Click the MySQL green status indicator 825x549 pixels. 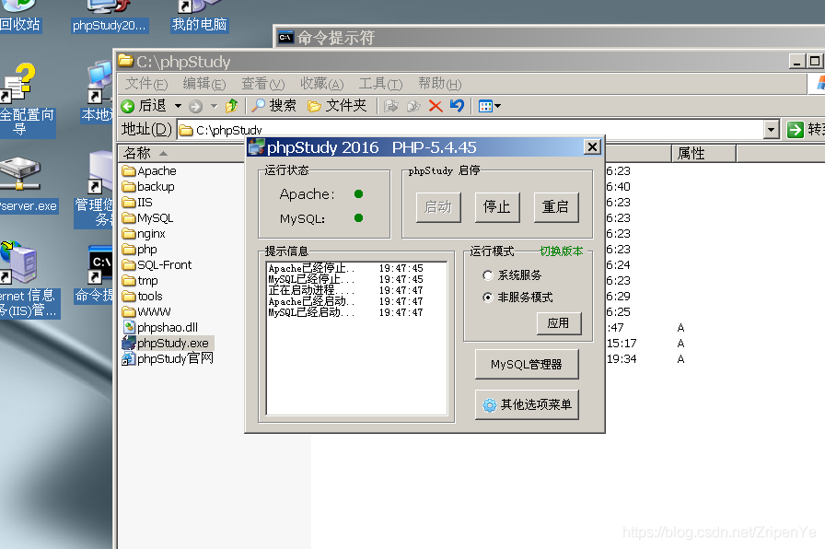359,218
